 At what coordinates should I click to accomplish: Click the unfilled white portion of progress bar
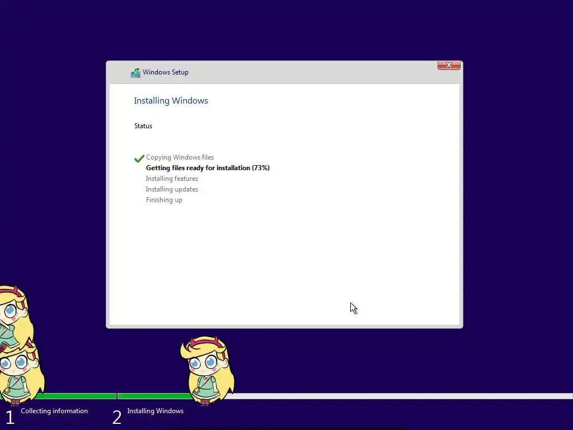tap(402, 396)
